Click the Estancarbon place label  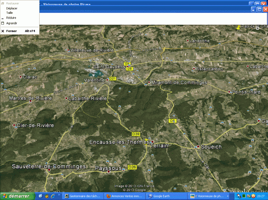click(209, 69)
